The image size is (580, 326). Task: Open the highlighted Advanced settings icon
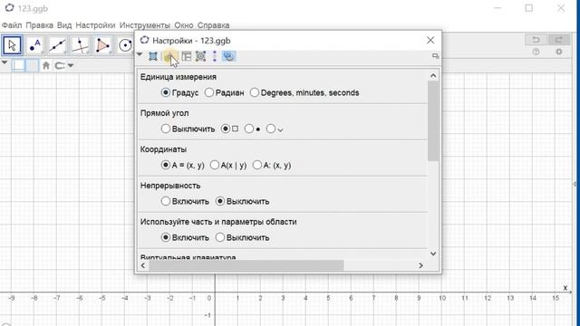[x=229, y=56]
